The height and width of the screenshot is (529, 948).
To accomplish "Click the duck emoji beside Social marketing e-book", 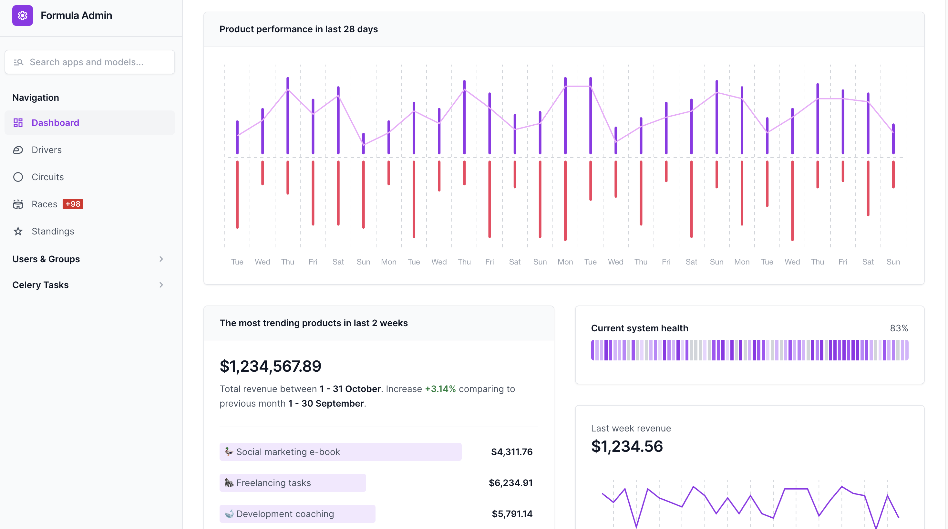I will pyautogui.click(x=229, y=451).
